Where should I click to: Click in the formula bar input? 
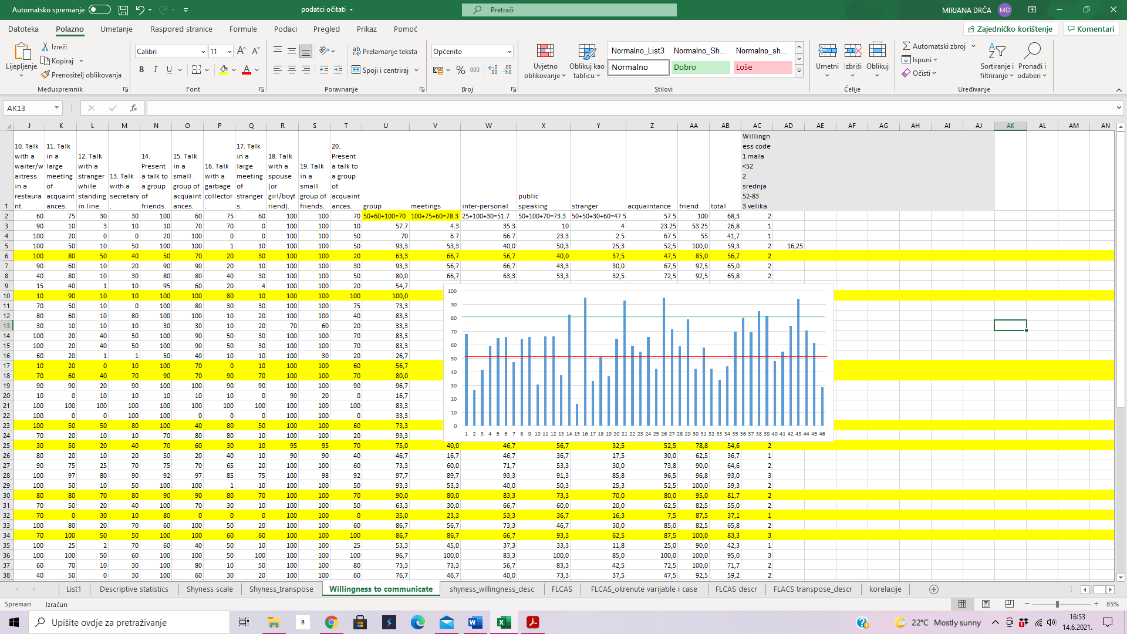631,108
